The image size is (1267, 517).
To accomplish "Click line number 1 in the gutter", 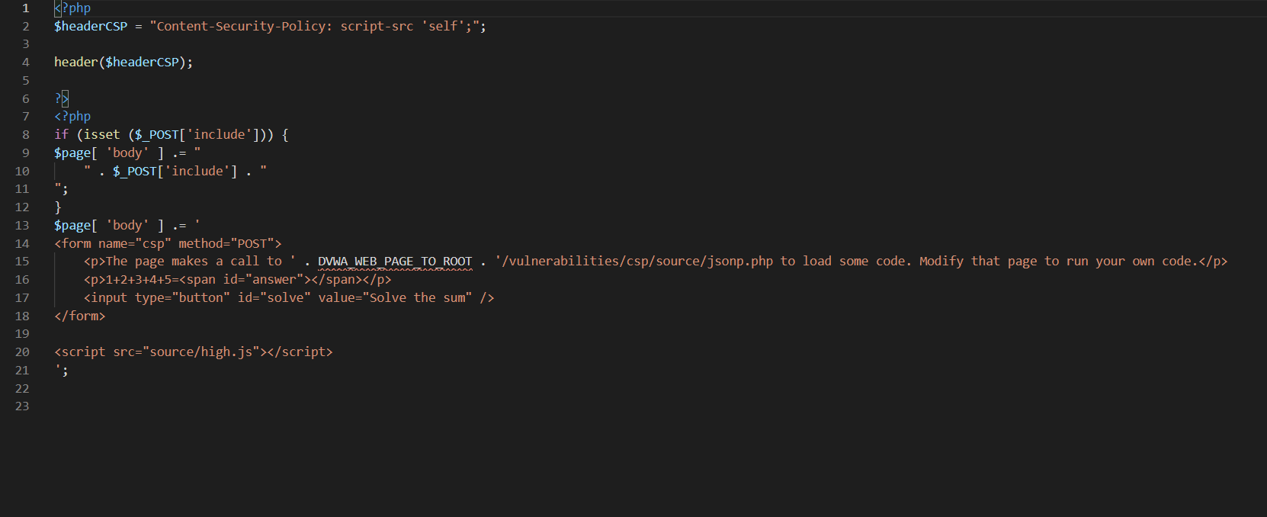I will coord(25,8).
